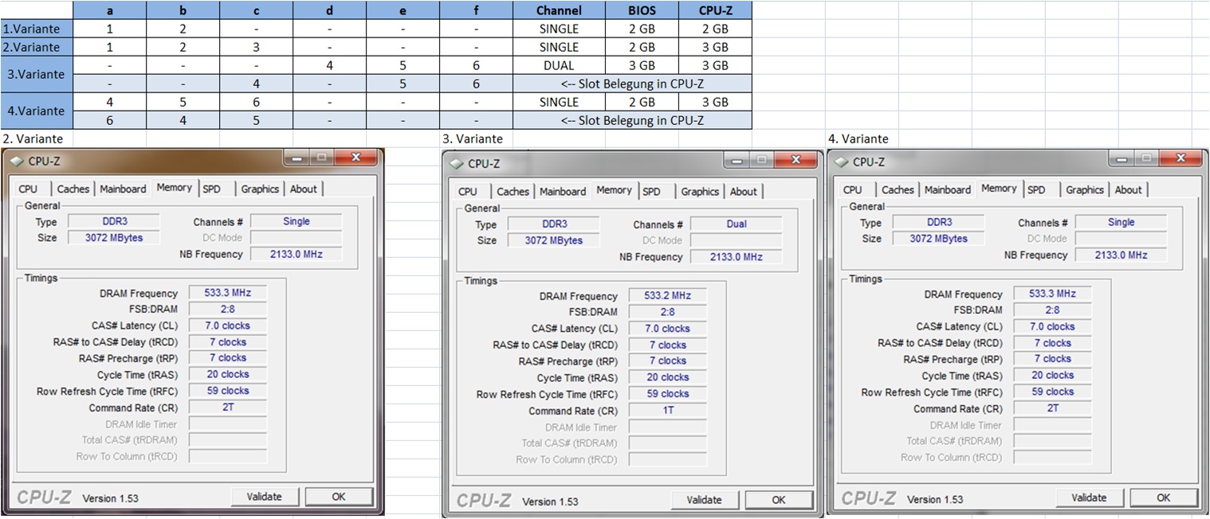Image resolution: width=1210 pixels, height=519 pixels.
Task: Open Mainboard tab in 2. Variante window
Action: point(123,189)
